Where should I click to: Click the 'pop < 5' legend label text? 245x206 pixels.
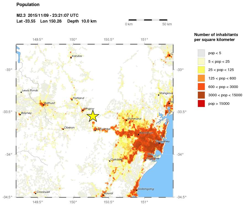click(x=215, y=53)
